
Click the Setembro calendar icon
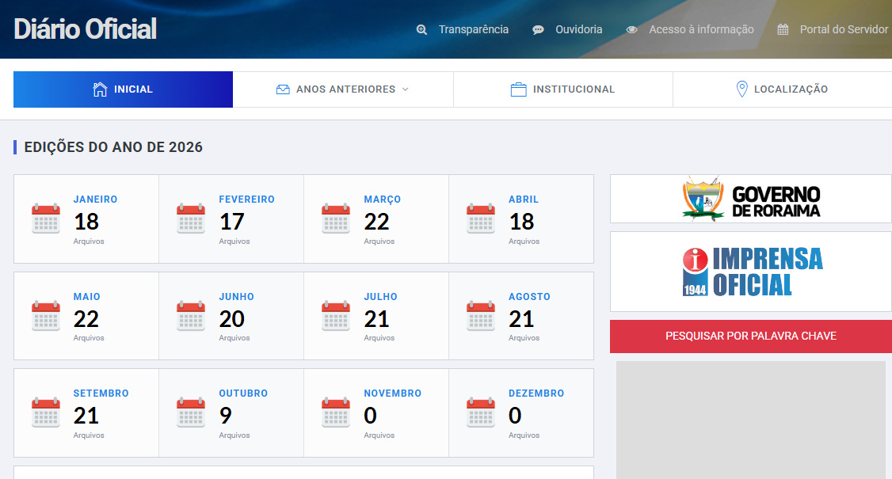point(46,412)
